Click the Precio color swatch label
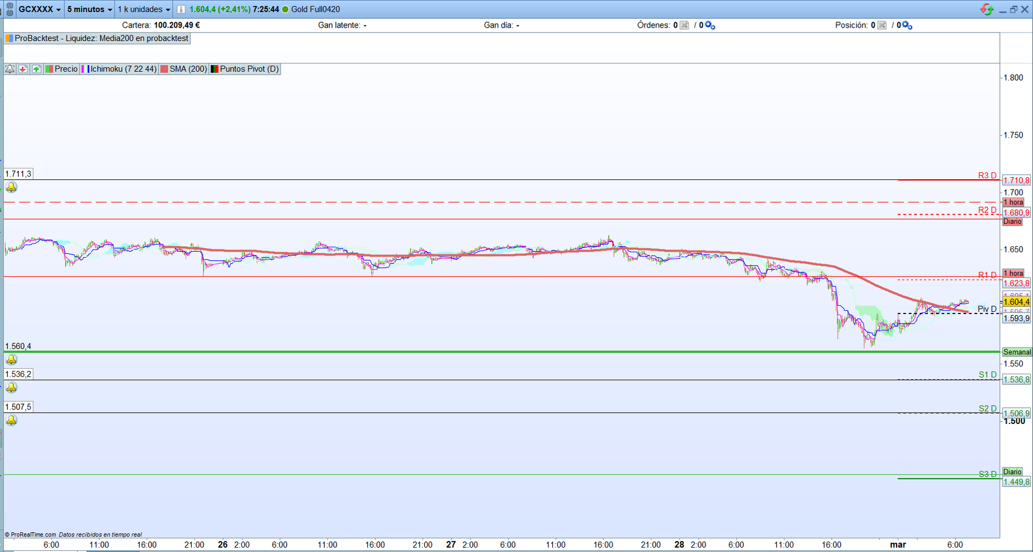This screenshot has height=552, width=1033. click(x=62, y=69)
